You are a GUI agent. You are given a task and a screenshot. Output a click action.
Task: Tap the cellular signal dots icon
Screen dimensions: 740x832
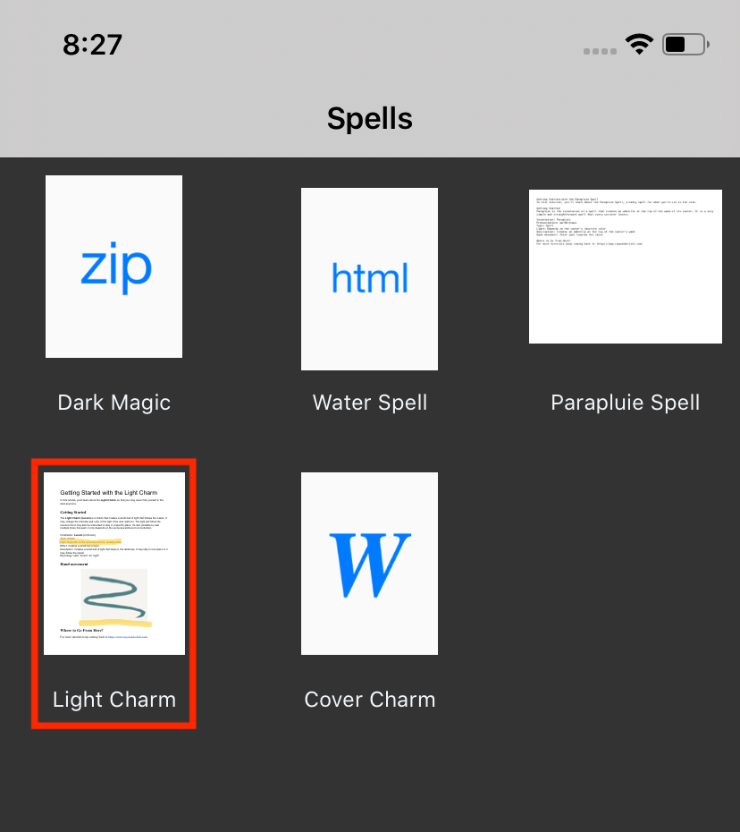pyautogui.click(x=600, y=51)
